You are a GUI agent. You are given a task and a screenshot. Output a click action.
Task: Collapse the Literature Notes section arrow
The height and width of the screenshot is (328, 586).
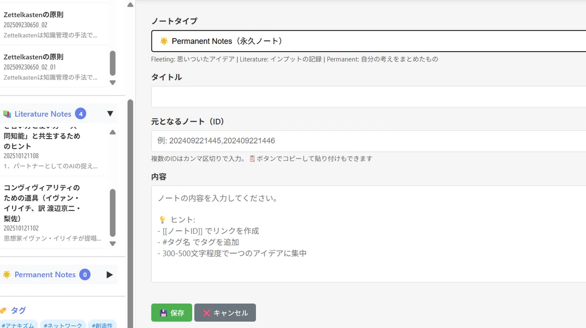(x=110, y=114)
